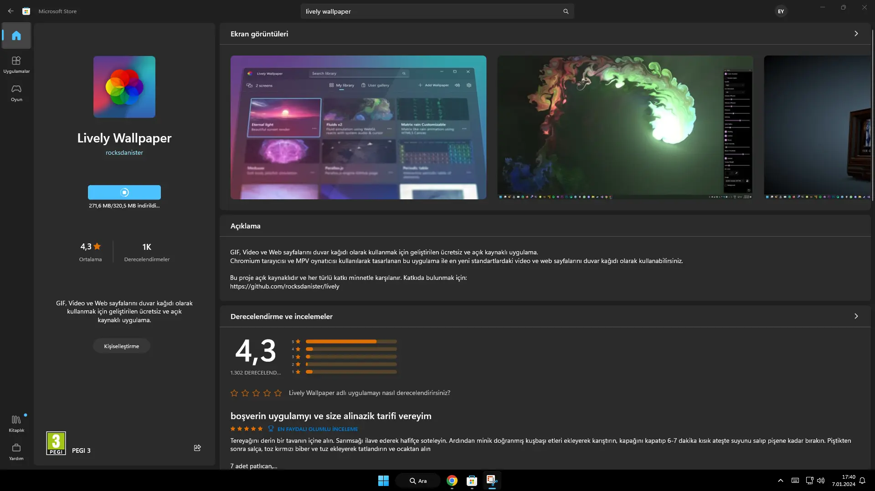Click the PEGI 3 rating badge
The width and height of the screenshot is (875, 491).
click(x=56, y=443)
